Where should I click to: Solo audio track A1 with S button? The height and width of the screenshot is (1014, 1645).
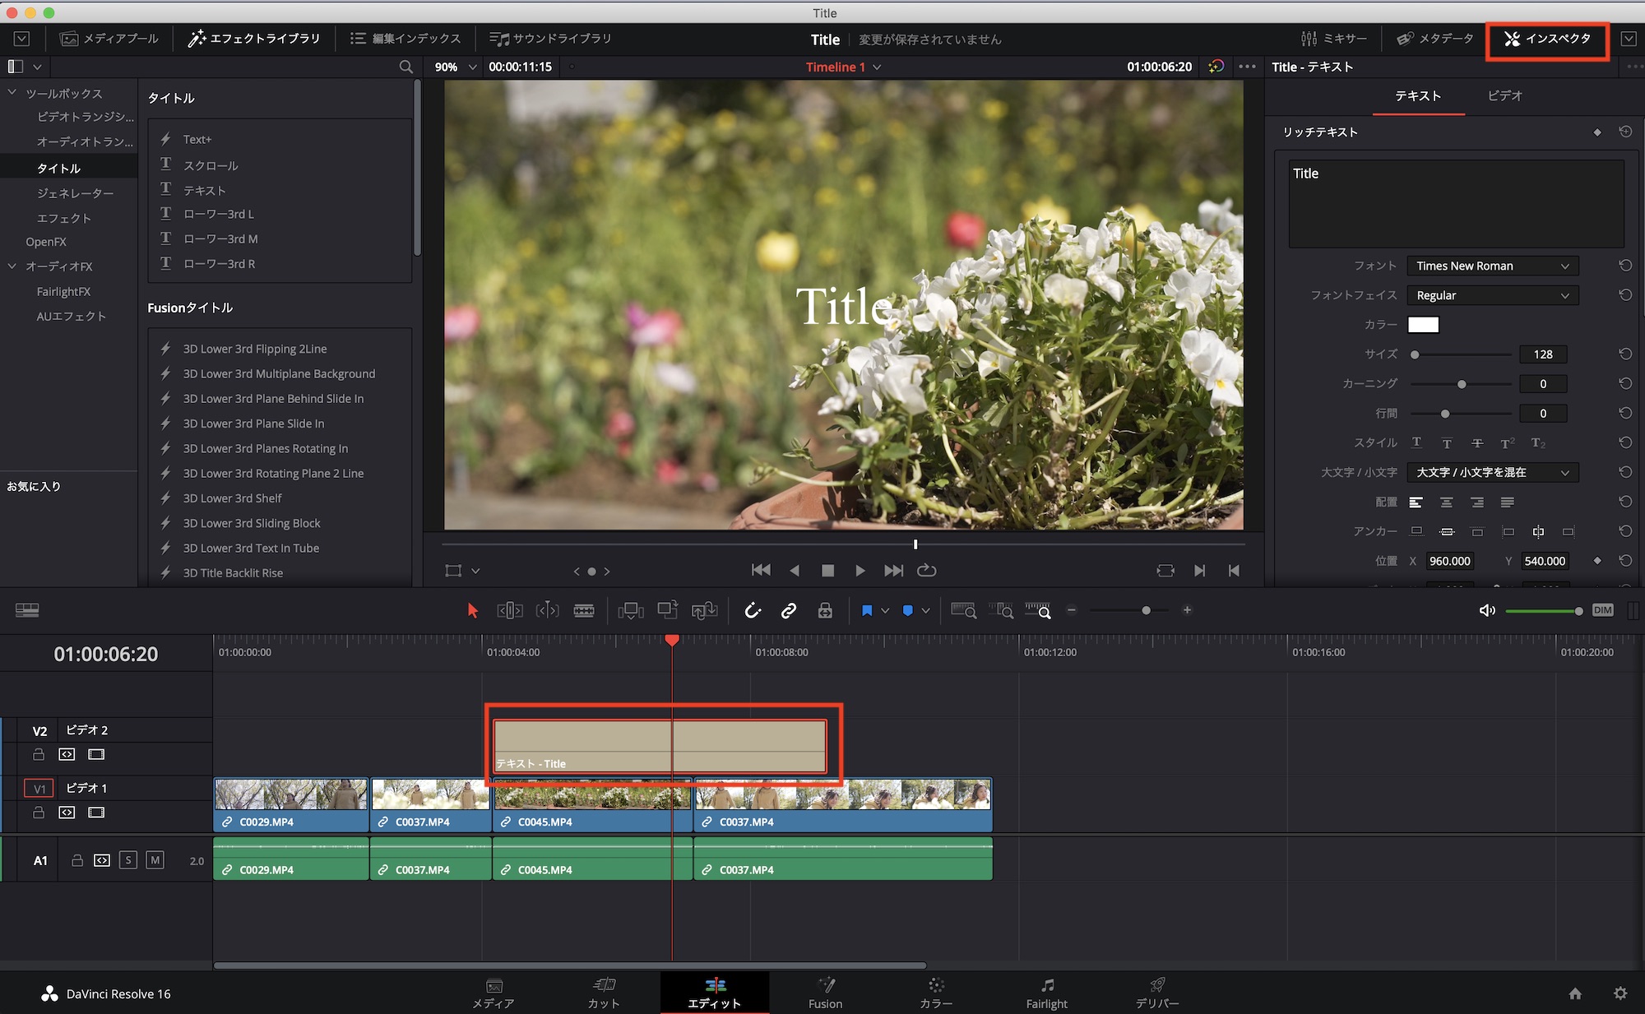tap(127, 860)
